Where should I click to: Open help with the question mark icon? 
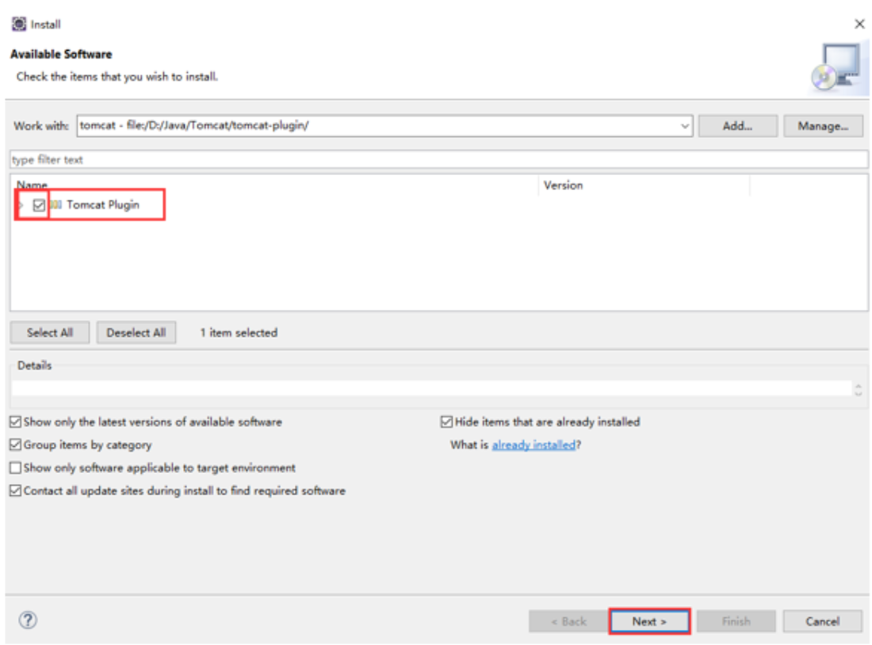pos(28,620)
